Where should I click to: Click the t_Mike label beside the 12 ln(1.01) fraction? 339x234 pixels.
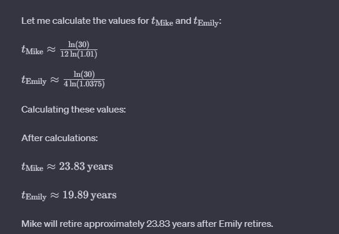point(32,50)
